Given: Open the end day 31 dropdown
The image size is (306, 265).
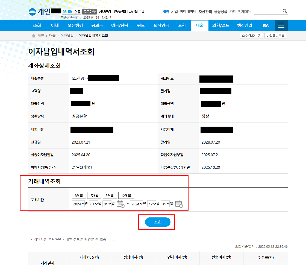Looking at the screenshot, I should (165, 203).
